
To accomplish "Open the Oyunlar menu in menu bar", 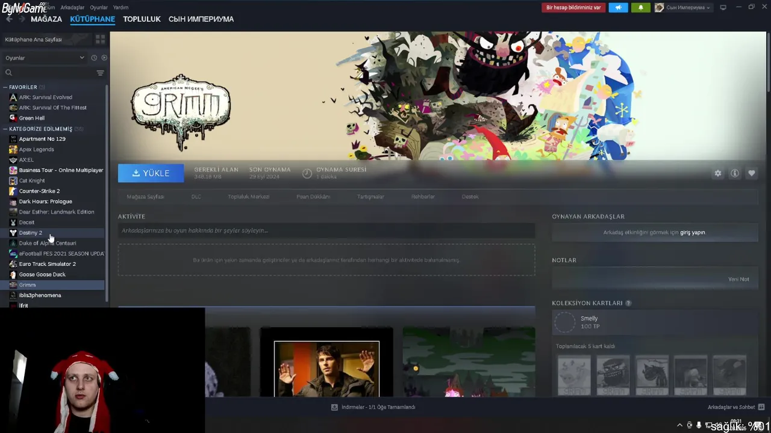I will pos(99,7).
